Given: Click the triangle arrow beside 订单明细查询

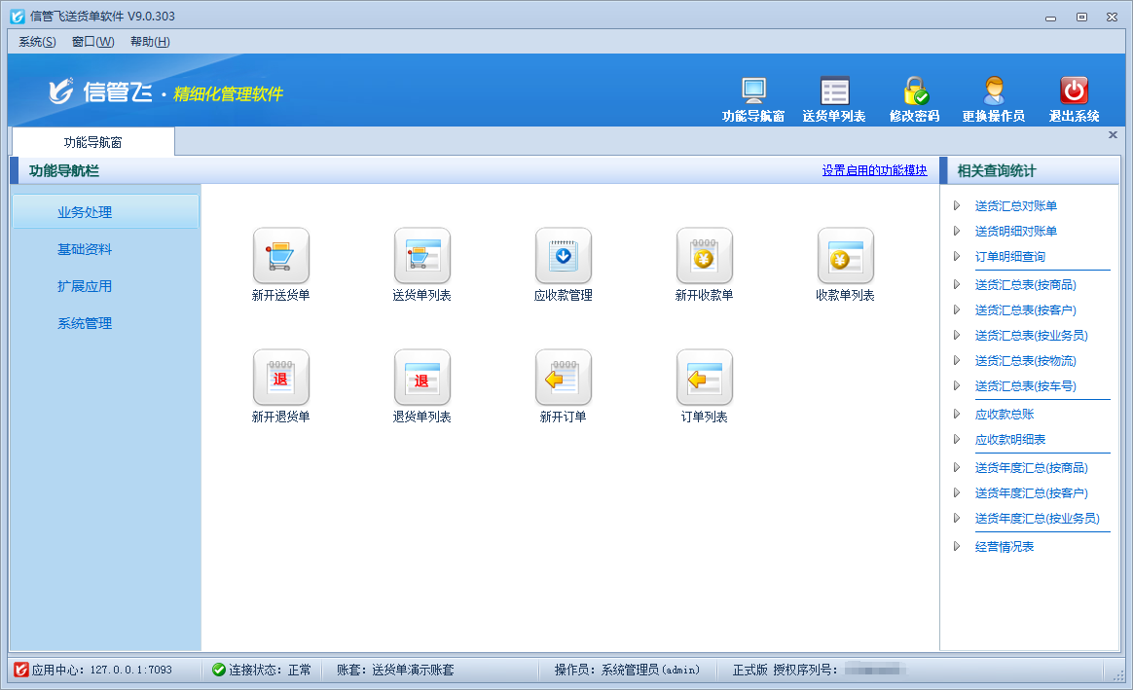Looking at the screenshot, I should (x=957, y=257).
